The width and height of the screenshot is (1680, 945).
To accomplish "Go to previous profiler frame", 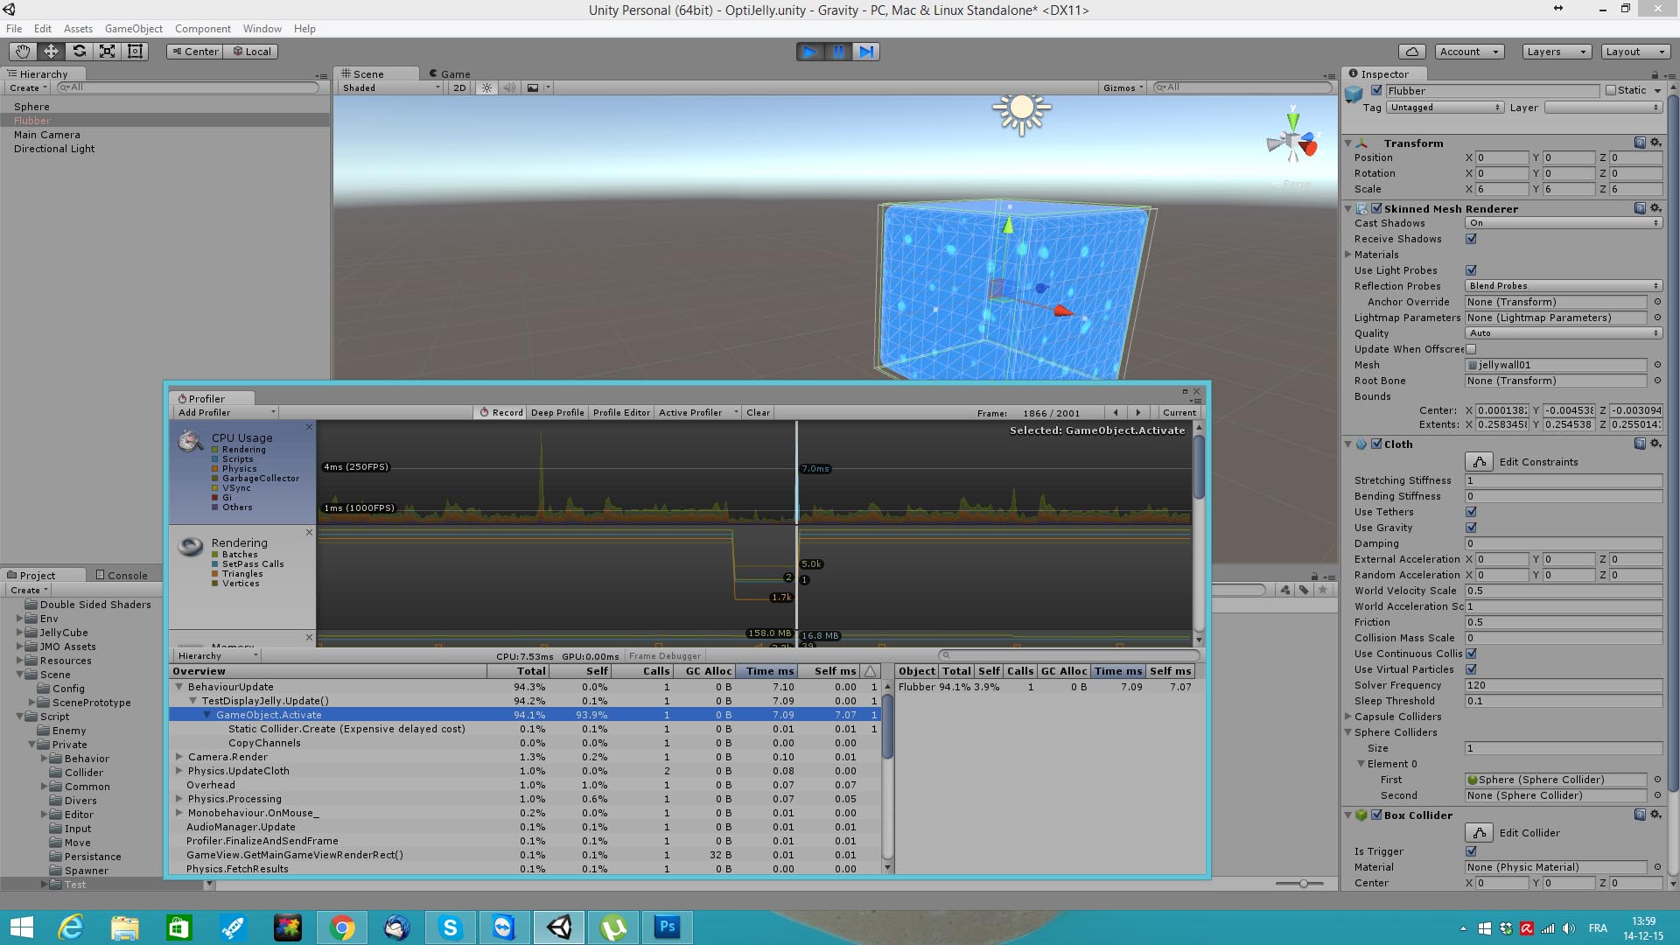I will (x=1116, y=412).
